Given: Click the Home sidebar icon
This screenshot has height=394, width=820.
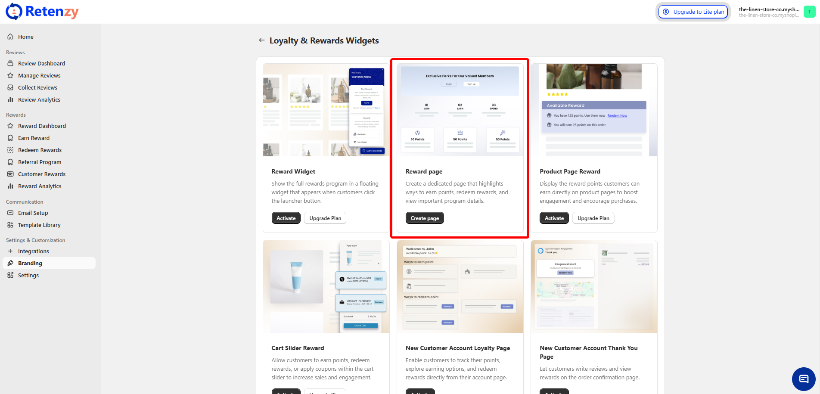Looking at the screenshot, I should tap(10, 37).
